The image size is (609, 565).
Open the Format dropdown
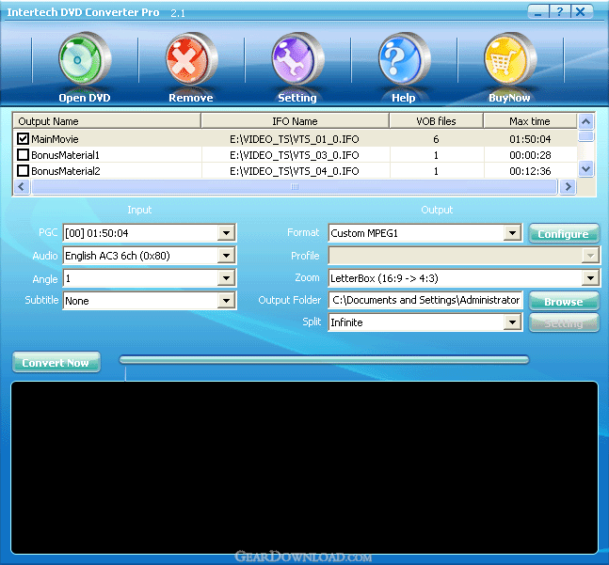(x=512, y=233)
